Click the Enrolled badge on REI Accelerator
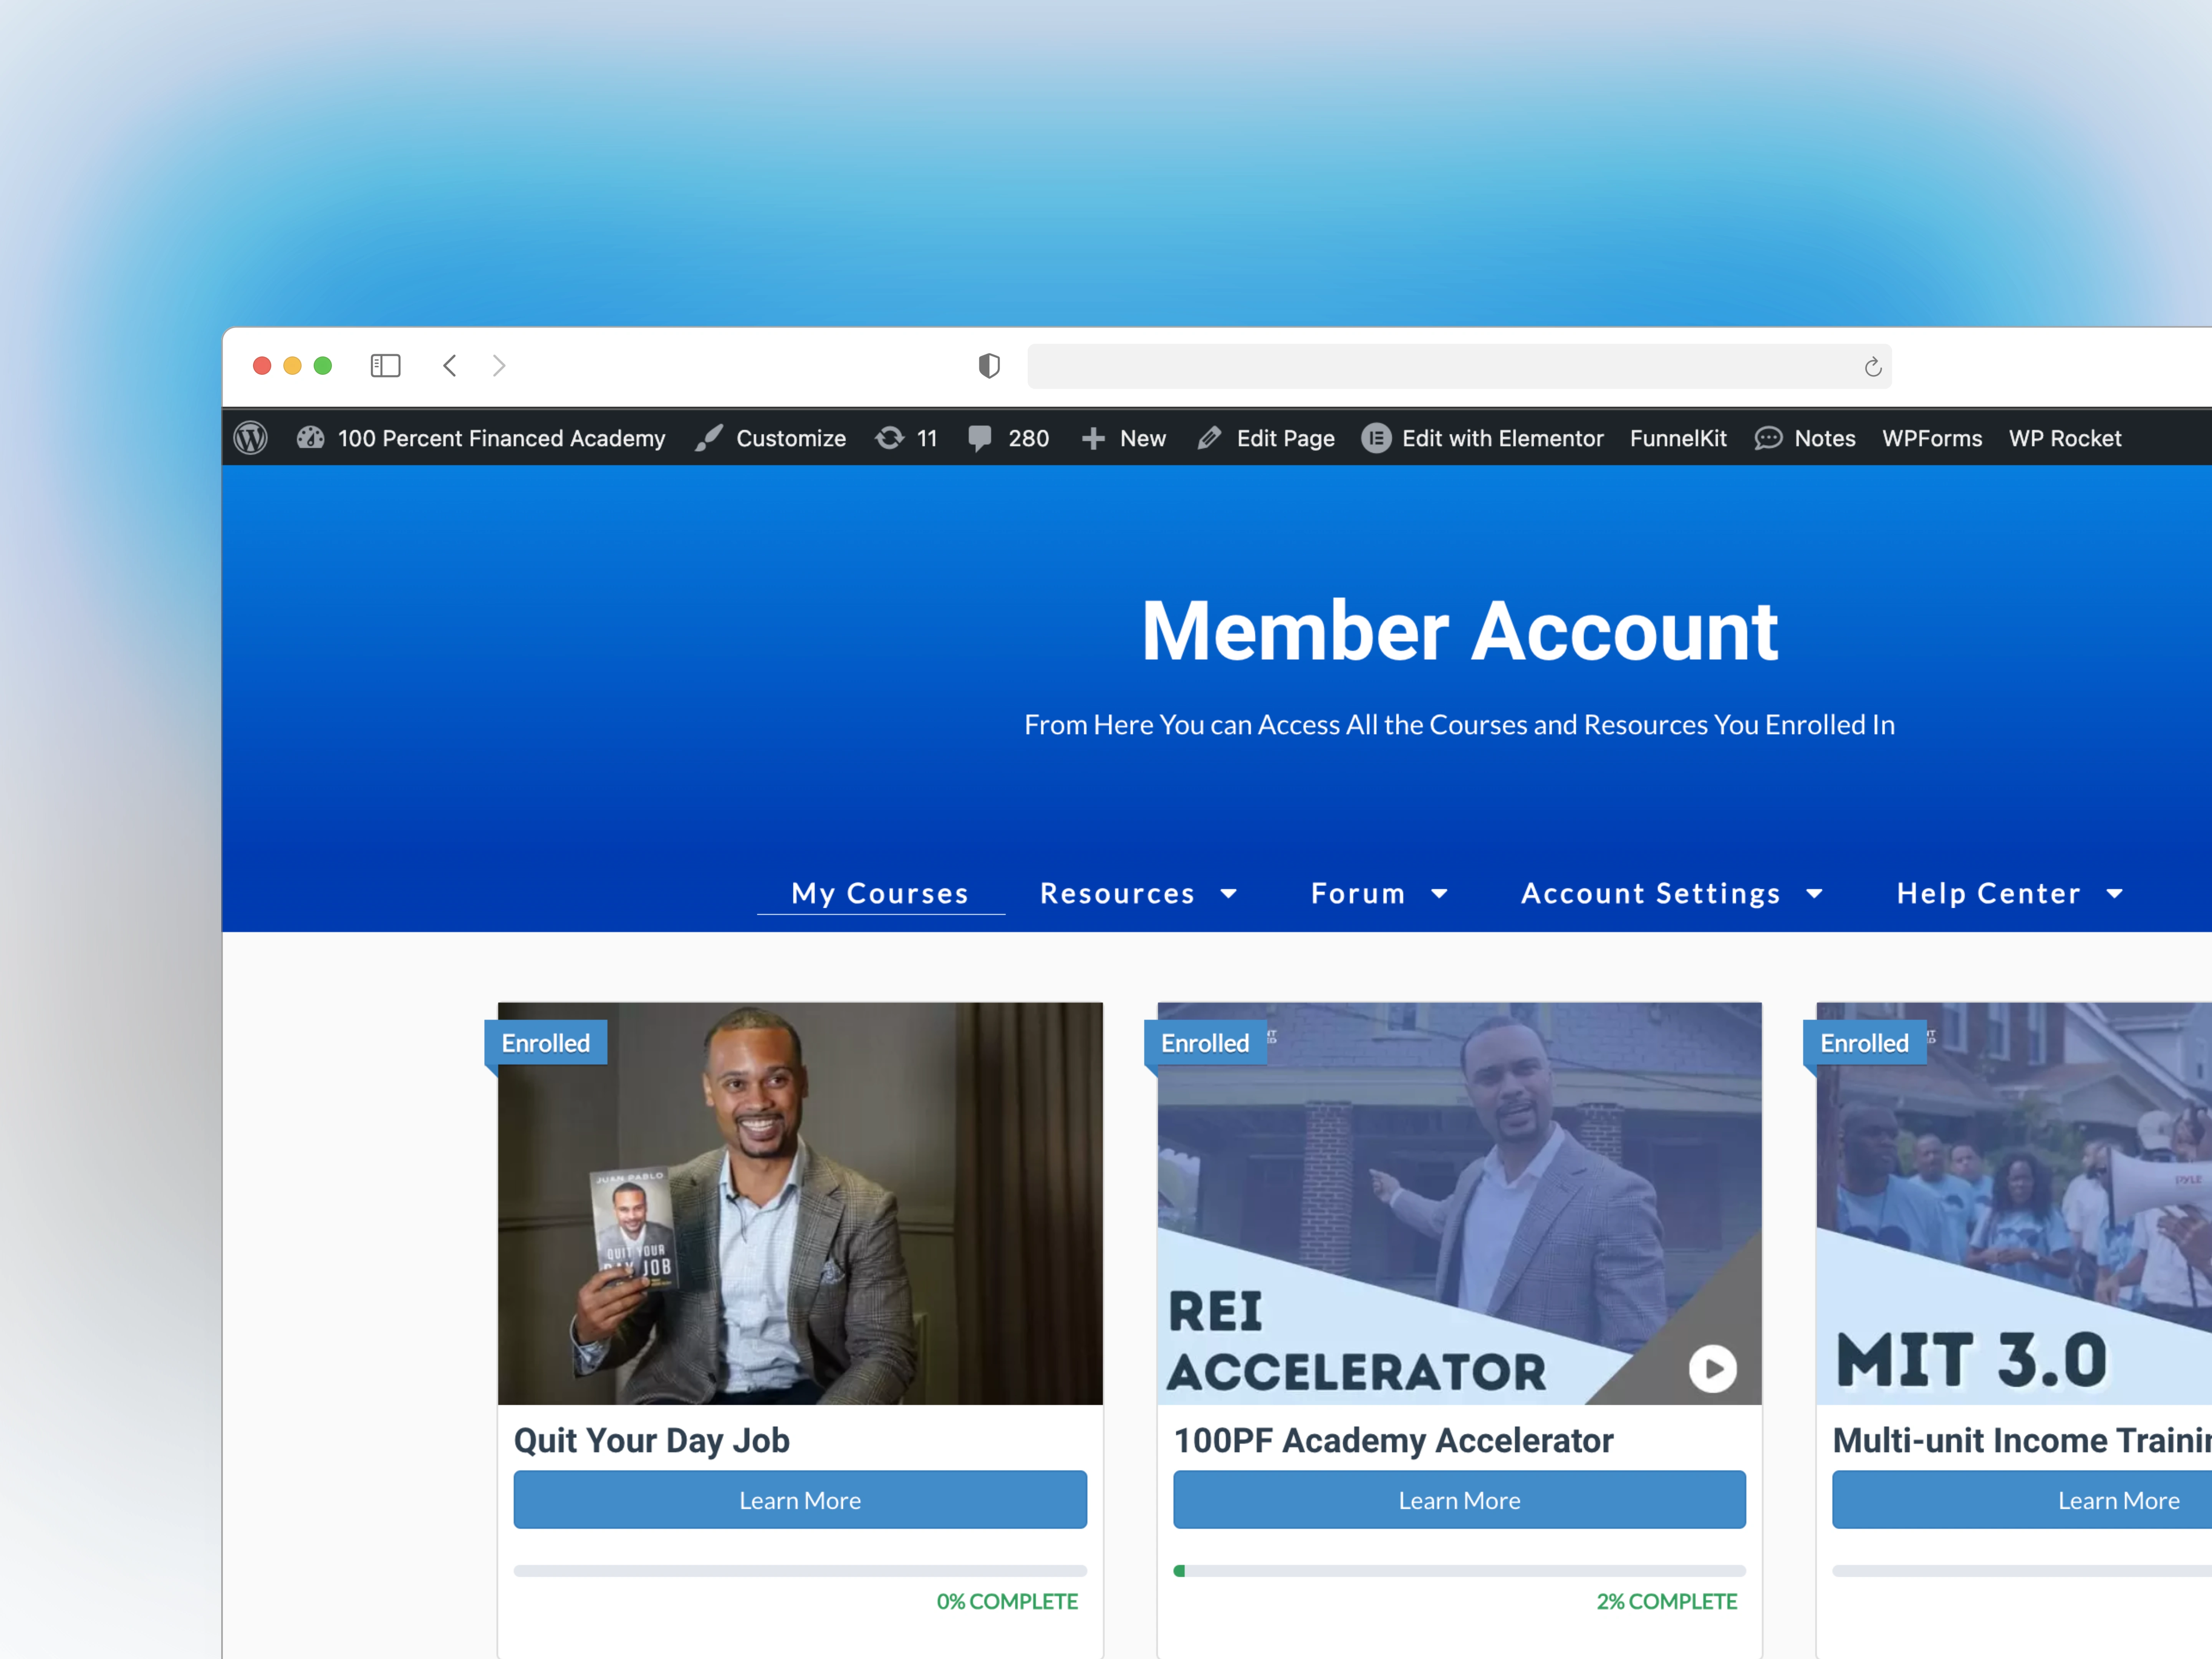2212x1659 pixels. point(1205,1043)
